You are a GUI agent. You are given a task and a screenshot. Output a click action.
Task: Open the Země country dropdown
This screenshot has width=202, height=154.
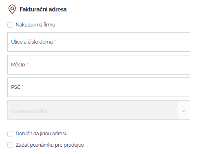pyautogui.click(x=99, y=110)
